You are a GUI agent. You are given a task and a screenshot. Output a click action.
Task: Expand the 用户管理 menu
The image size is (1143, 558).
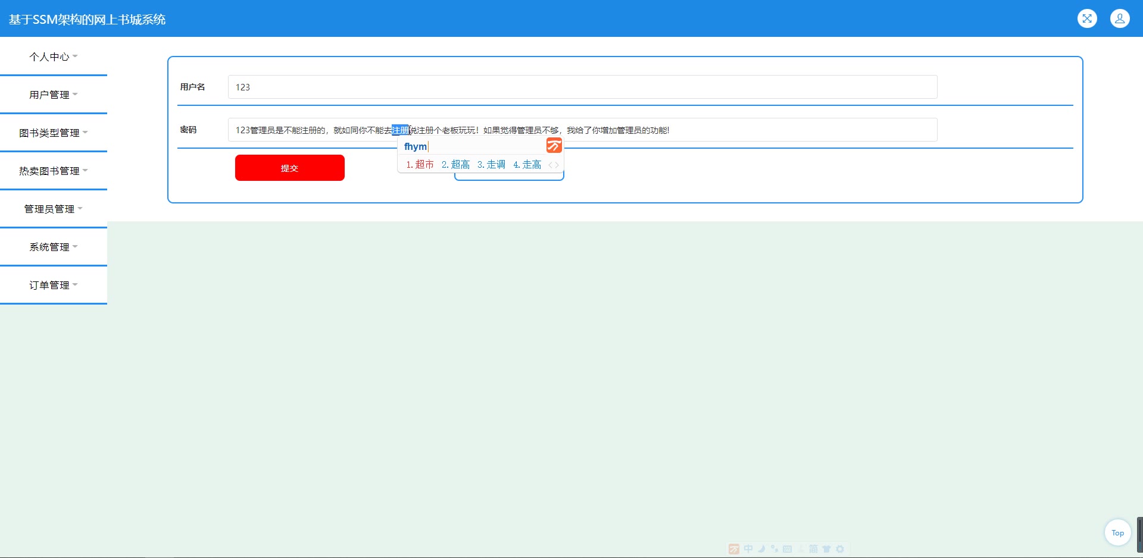tap(54, 95)
